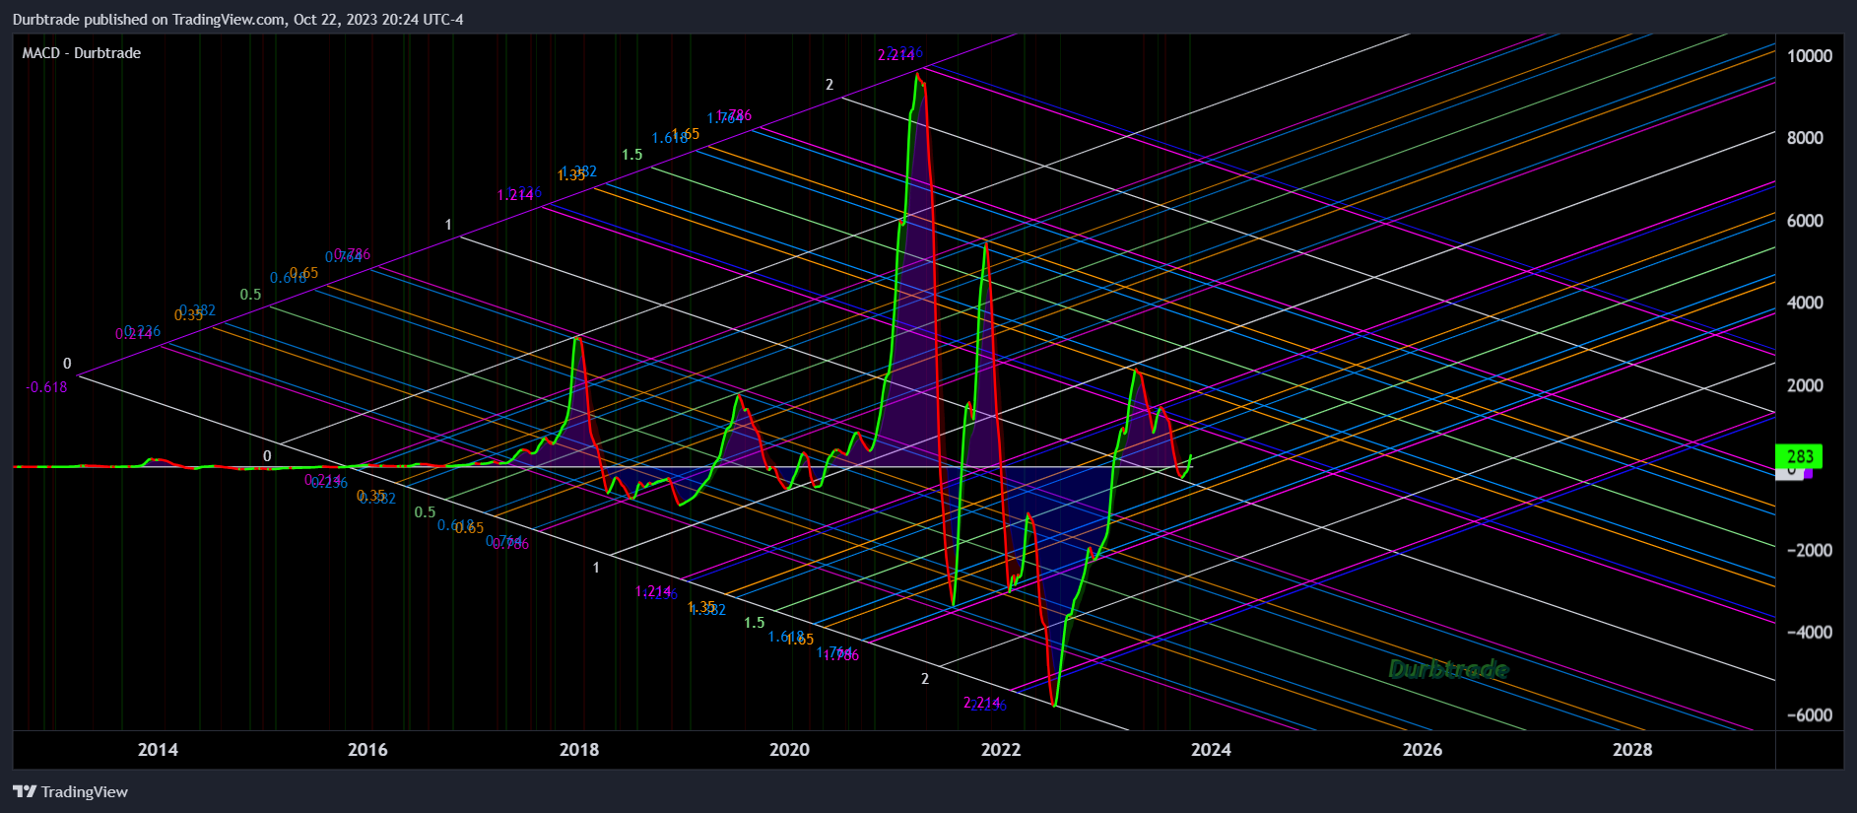
Task: Click the tallest MACD peak near 2021
Action: [917, 75]
